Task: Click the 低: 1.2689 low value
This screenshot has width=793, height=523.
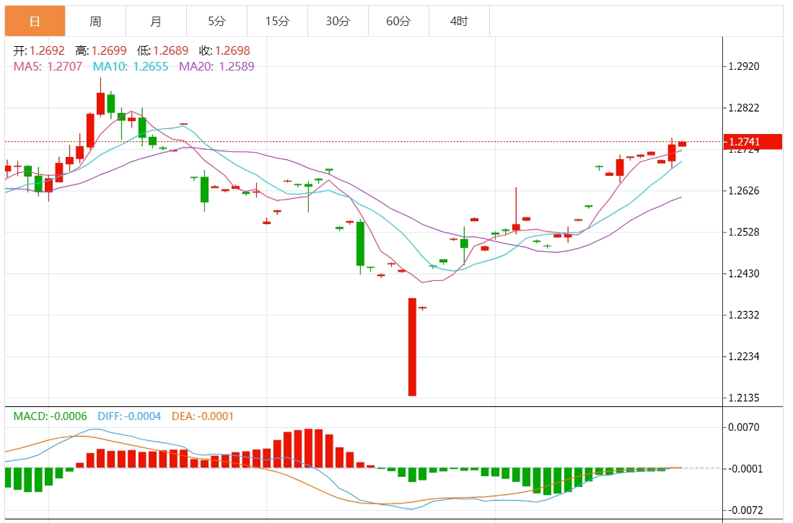Action: pyautogui.click(x=162, y=50)
